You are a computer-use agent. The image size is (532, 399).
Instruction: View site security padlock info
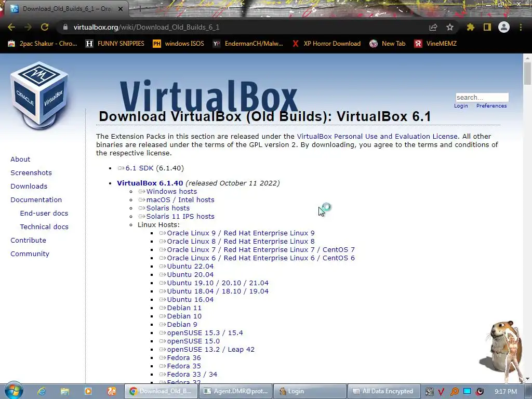pos(65,27)
